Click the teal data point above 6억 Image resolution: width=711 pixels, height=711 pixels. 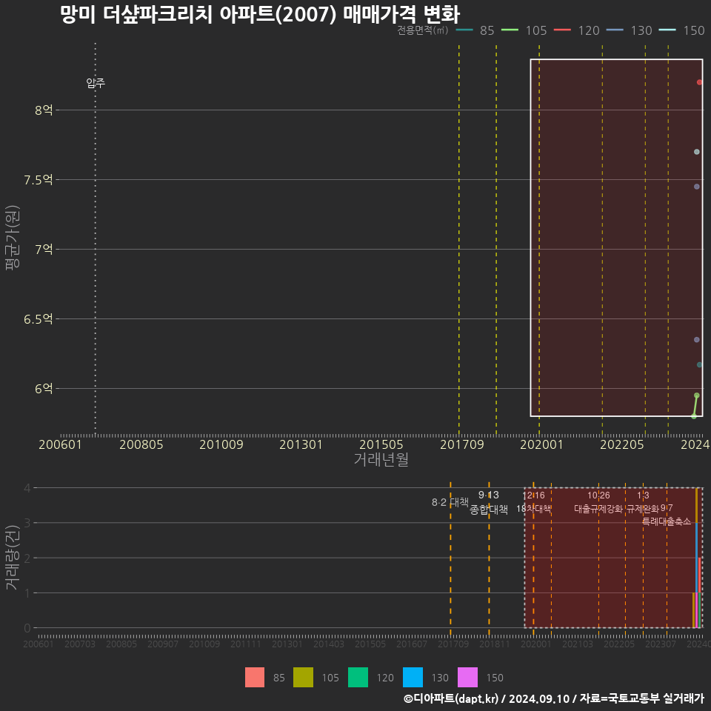pos(699,364)
